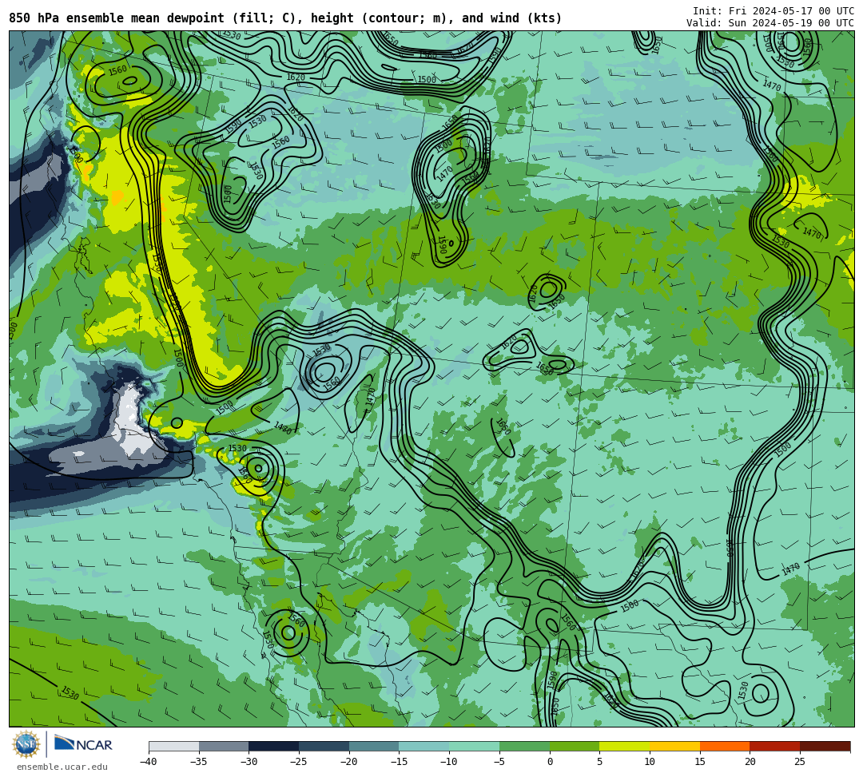Pick the teal -20 to -15 colorbar swatch
This screenshot has width=863, height=777.
tap(374, 746)
